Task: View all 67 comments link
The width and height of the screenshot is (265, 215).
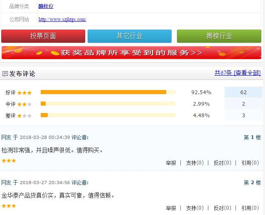Action: click(237, 73)
